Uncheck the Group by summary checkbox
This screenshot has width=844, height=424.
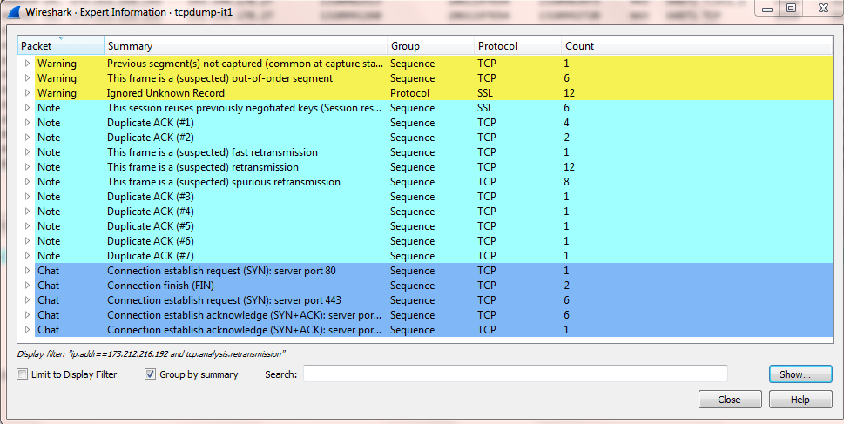coord(150,374)
